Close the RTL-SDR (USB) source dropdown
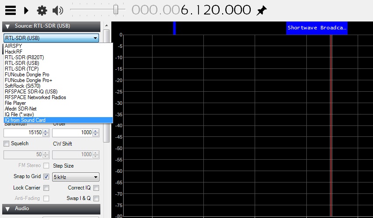This screenshot has width=373, height=218. pos(95,38)
